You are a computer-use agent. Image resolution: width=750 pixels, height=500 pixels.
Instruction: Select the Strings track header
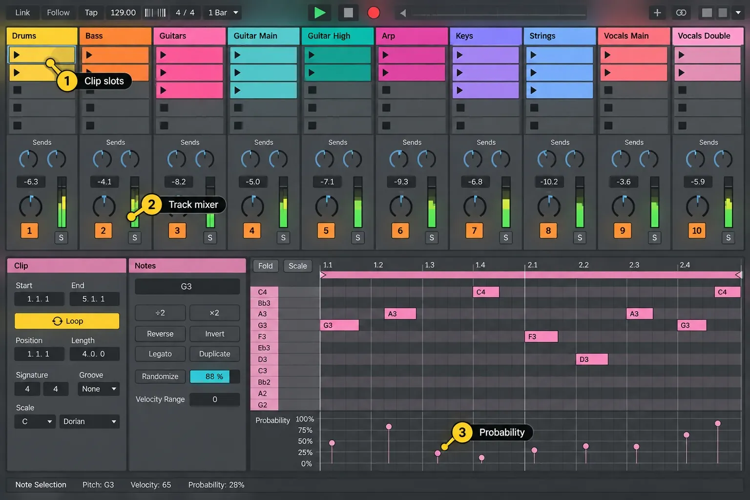pyautogui.click(x=560, y=36)
